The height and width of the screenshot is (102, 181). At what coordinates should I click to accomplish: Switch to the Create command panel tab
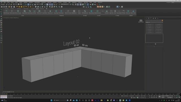point(146,18)
